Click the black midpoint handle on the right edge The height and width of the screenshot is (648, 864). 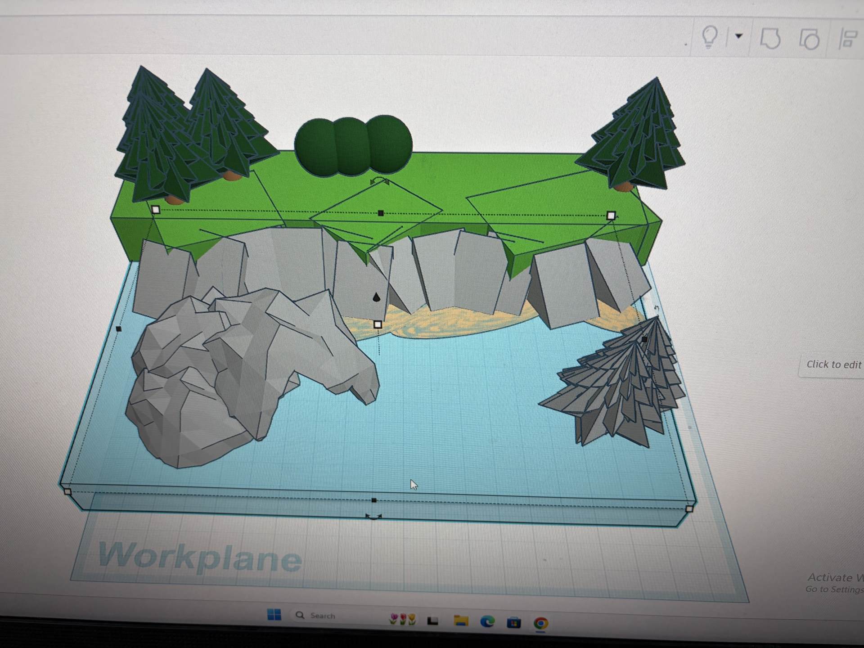(644, 339)
